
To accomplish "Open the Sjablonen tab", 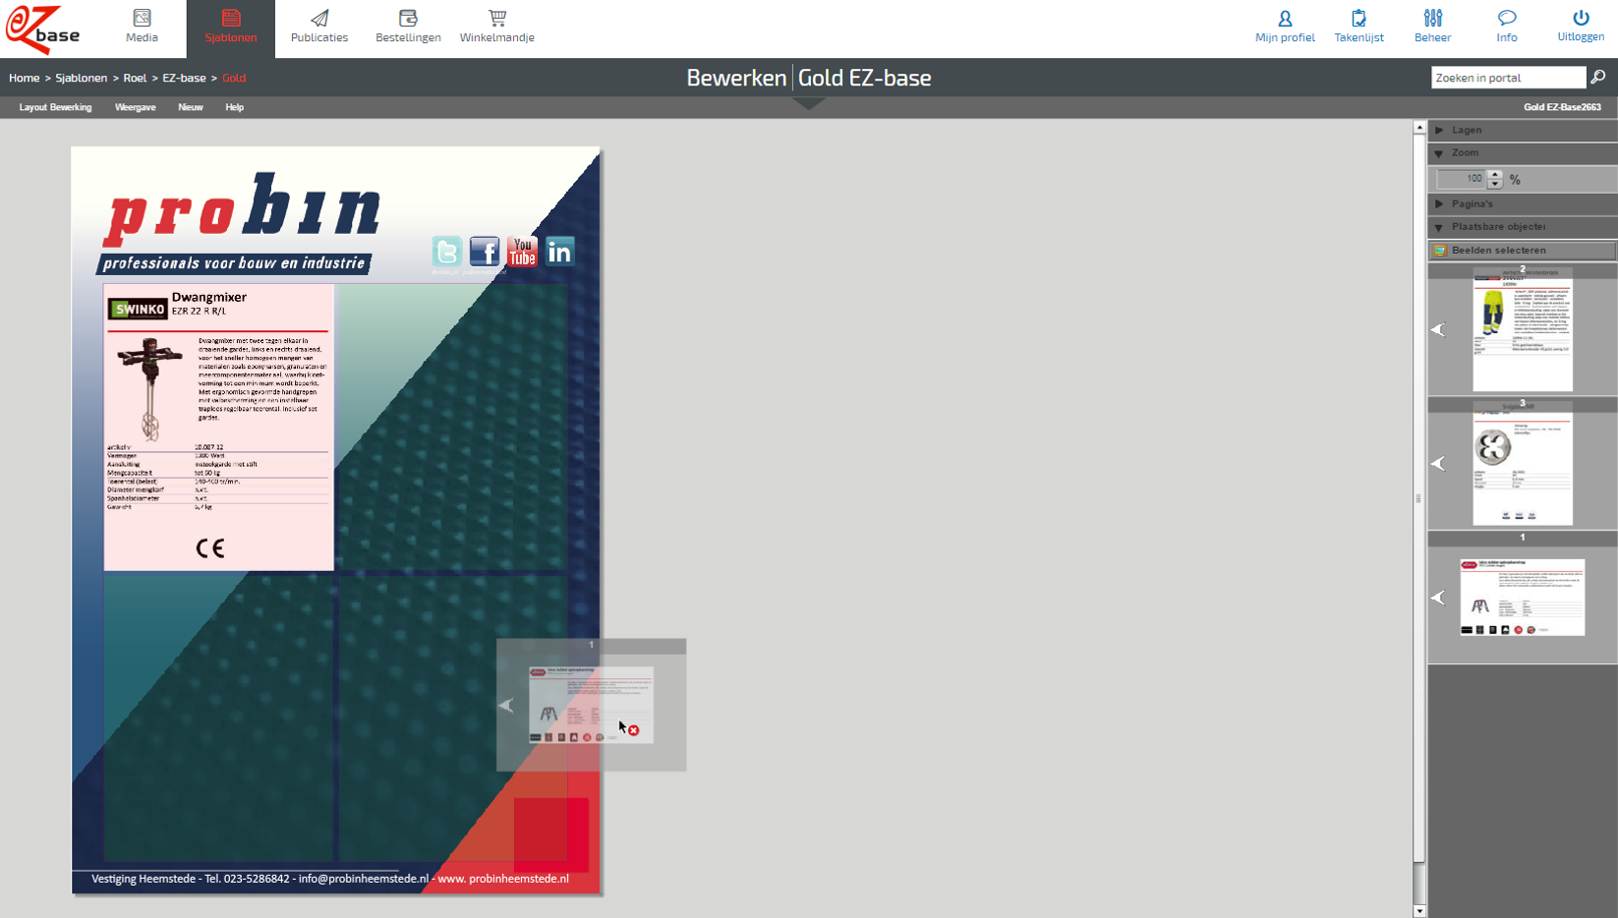I will [x=231, y=27].
